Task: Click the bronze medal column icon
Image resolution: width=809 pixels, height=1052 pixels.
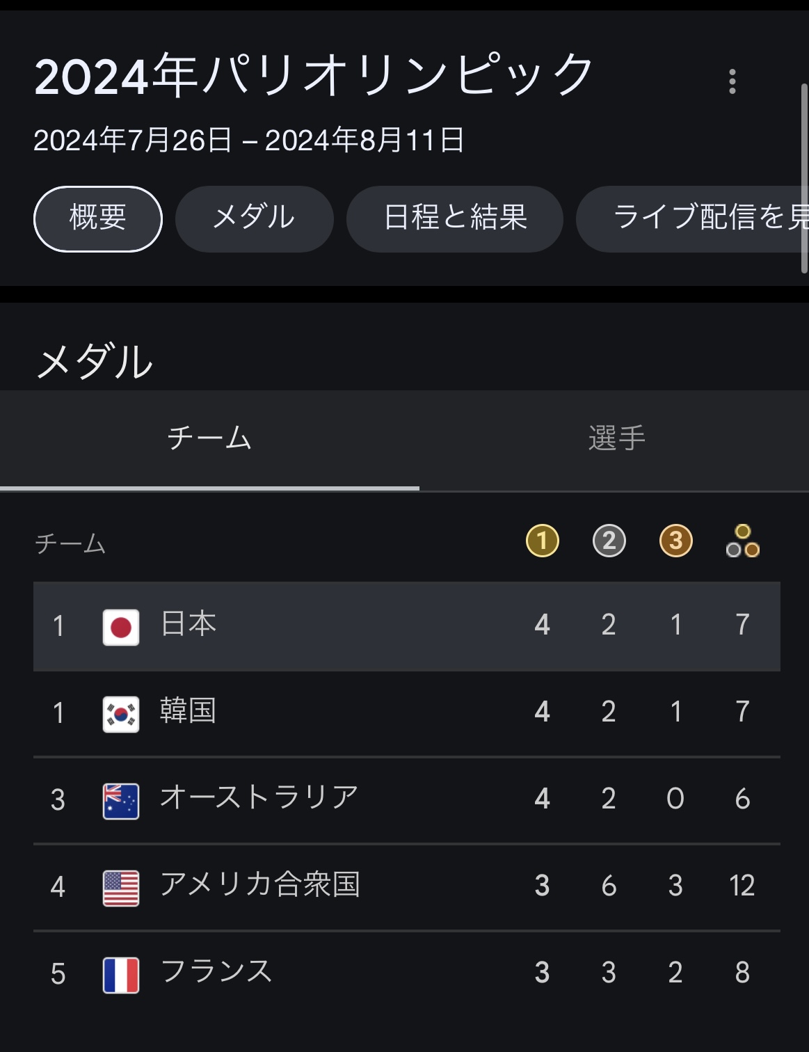Action: (x=675, y=541)
